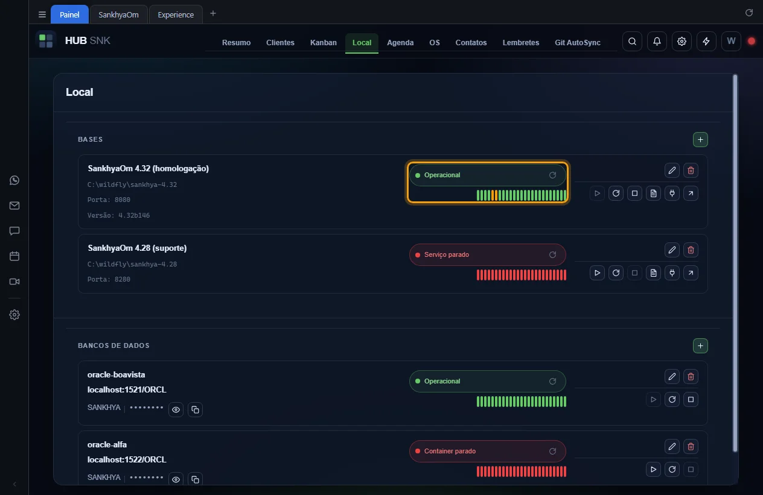Click the HUB SNK logo
Screen dimensions: 763x495
pos(72,41)
